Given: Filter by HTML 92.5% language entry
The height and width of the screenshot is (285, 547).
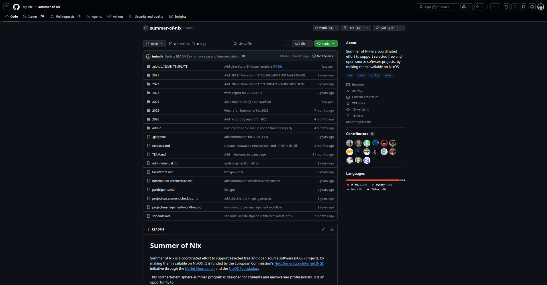Looking at the screenshot, I should click(x=357, y=185).
